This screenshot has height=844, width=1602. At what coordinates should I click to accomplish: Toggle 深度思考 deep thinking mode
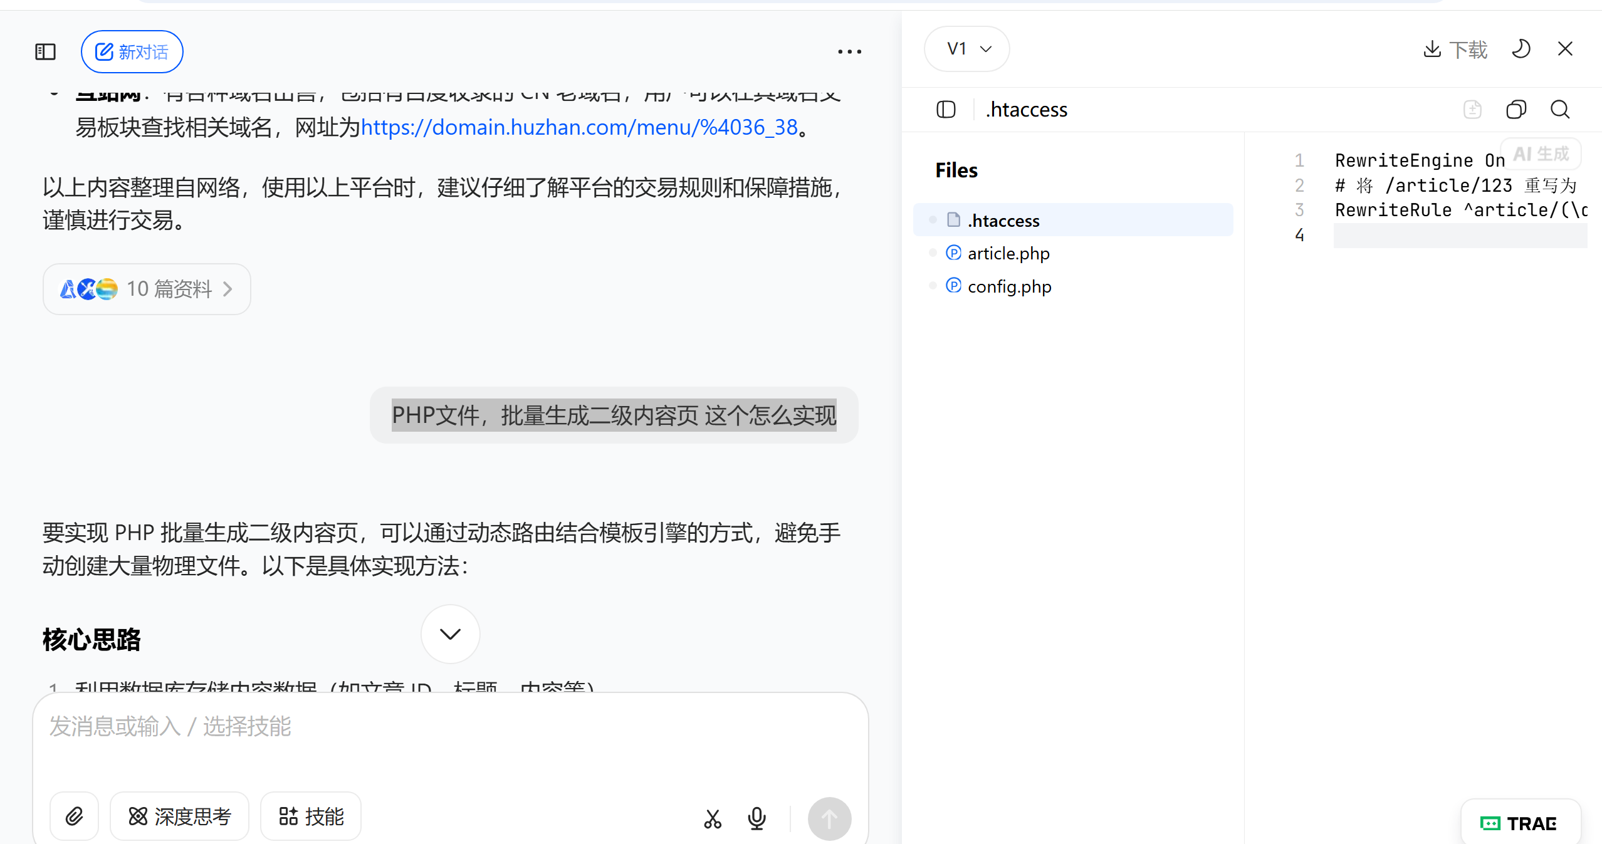coord(179,816)
